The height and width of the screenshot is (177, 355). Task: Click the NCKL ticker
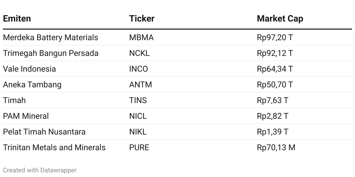coord(139,53)
